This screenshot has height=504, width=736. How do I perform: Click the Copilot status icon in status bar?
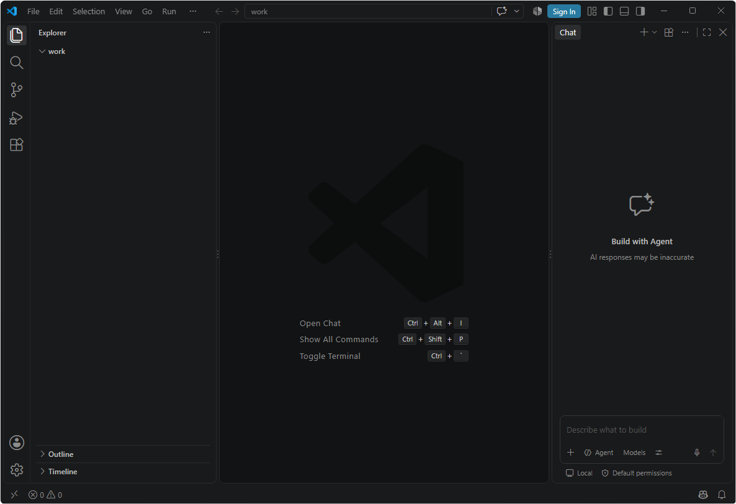[x=703, y=495]
